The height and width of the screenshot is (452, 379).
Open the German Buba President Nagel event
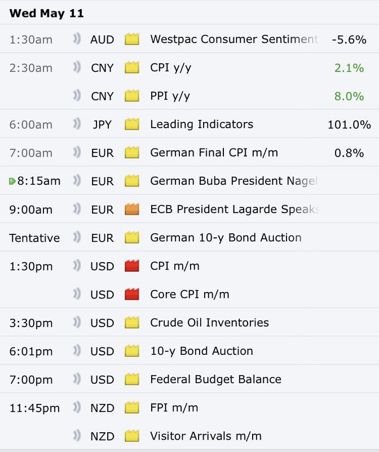click(x=233, y=181)
